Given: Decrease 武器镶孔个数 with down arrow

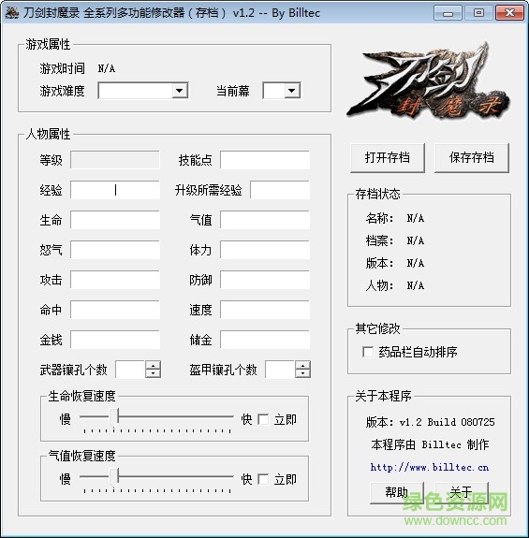Looking at the screenshot, I should pos(153,373).
